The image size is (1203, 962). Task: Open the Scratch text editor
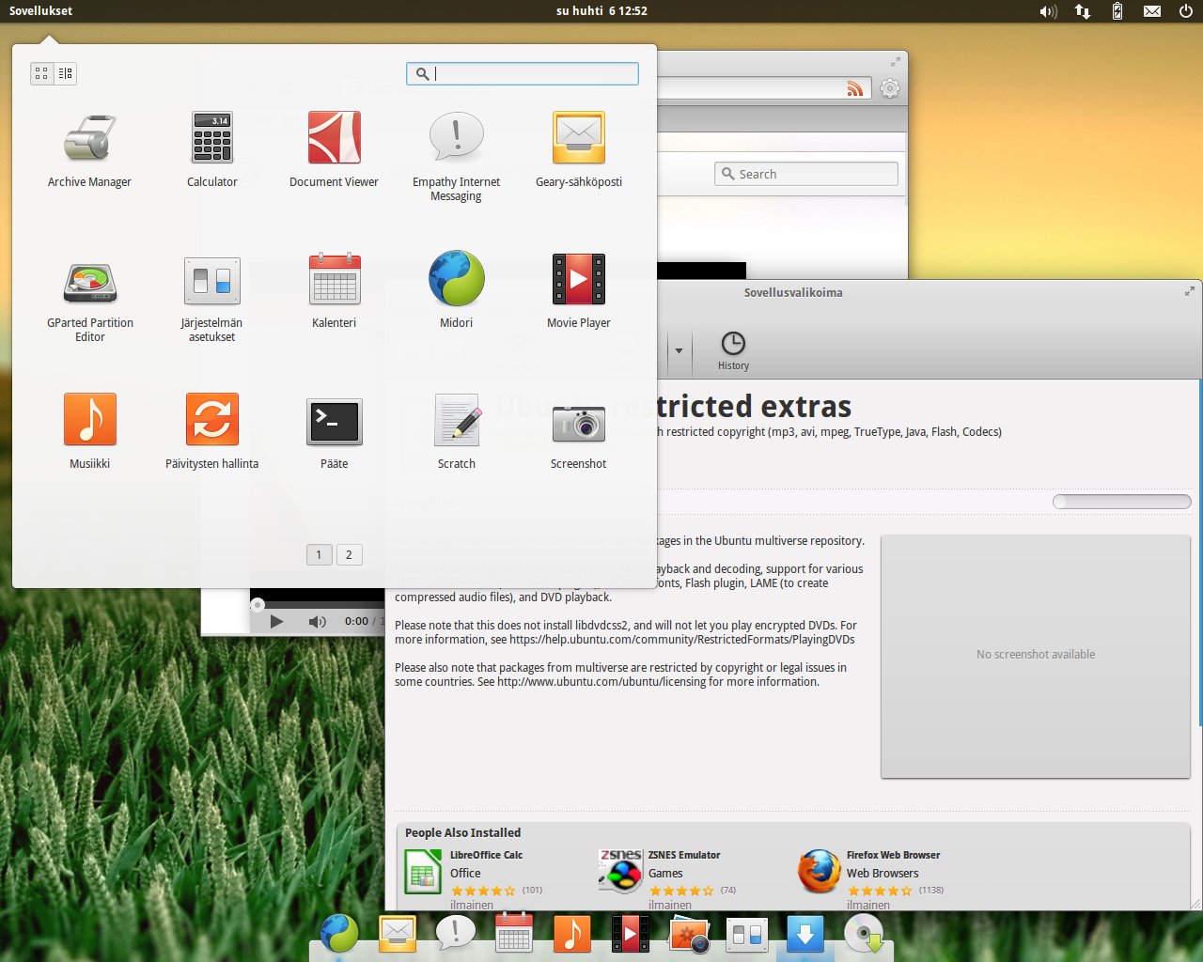click(x=456, y=432)
